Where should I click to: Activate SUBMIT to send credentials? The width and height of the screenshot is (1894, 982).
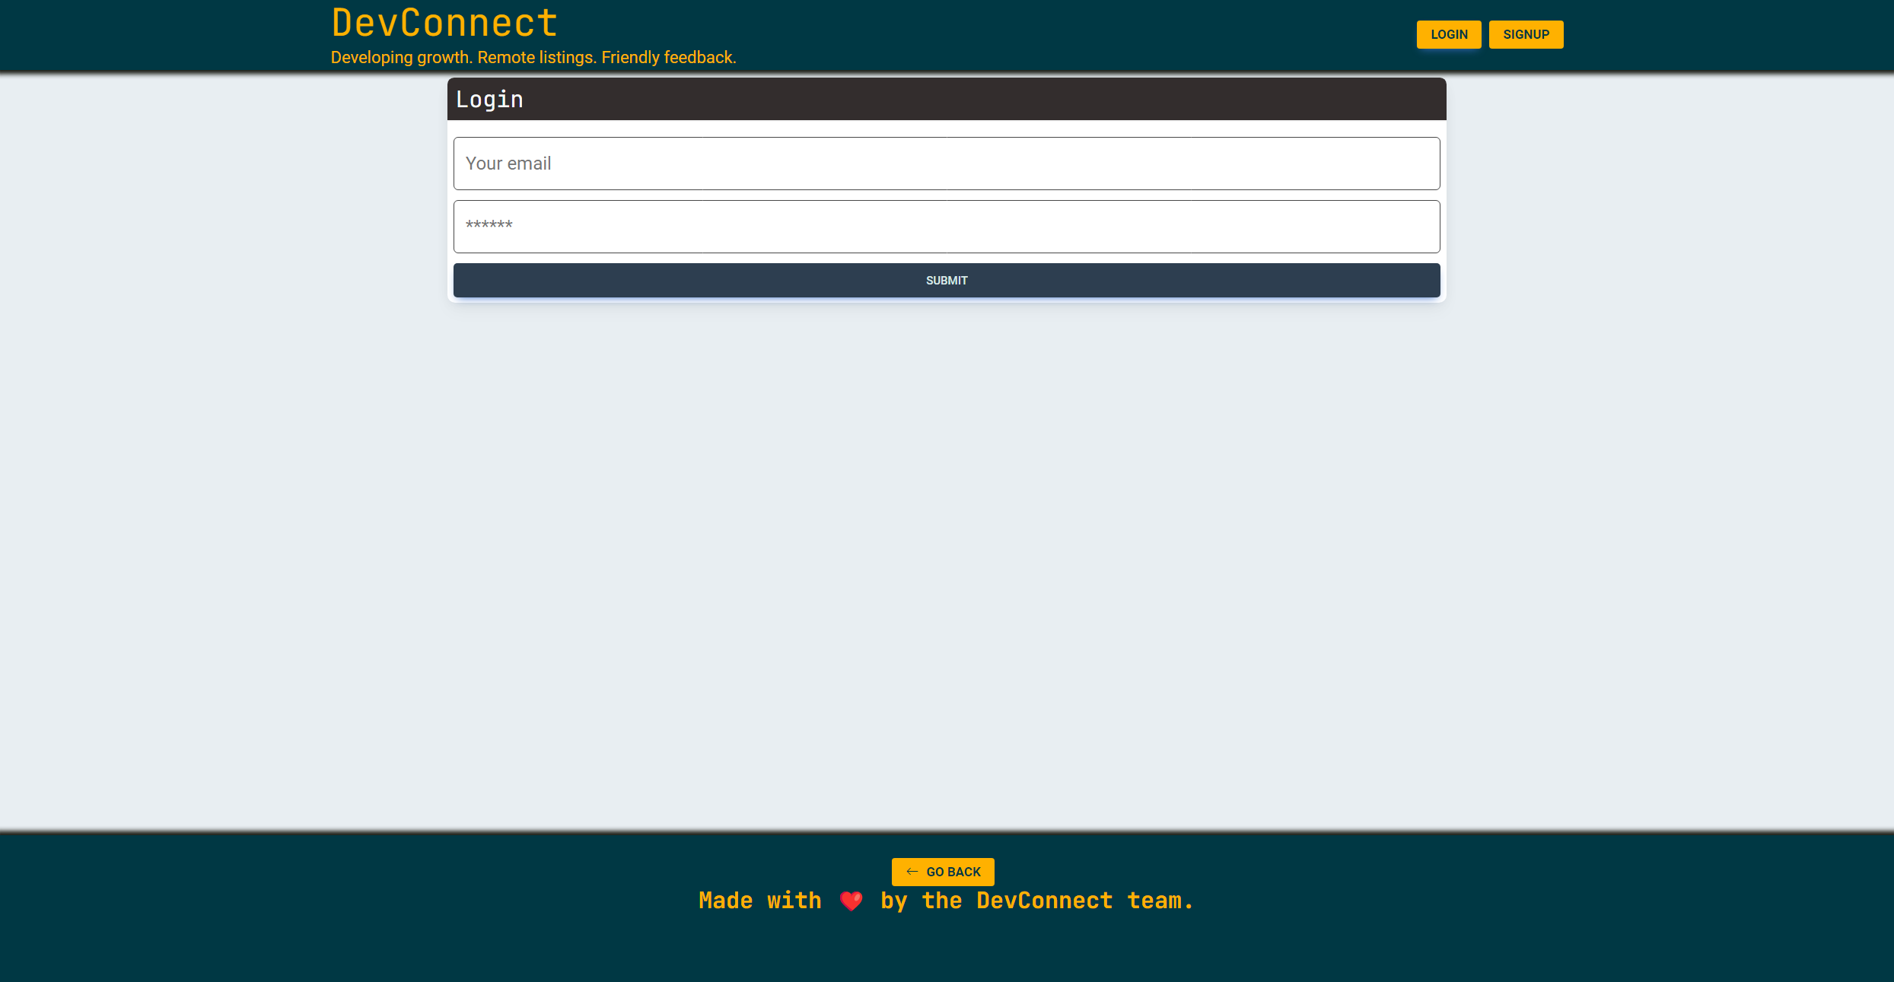coord(946,280)
